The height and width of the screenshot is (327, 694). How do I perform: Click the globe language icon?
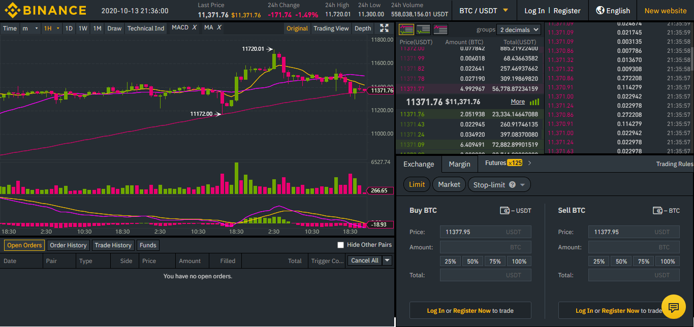tap(600, 10)
